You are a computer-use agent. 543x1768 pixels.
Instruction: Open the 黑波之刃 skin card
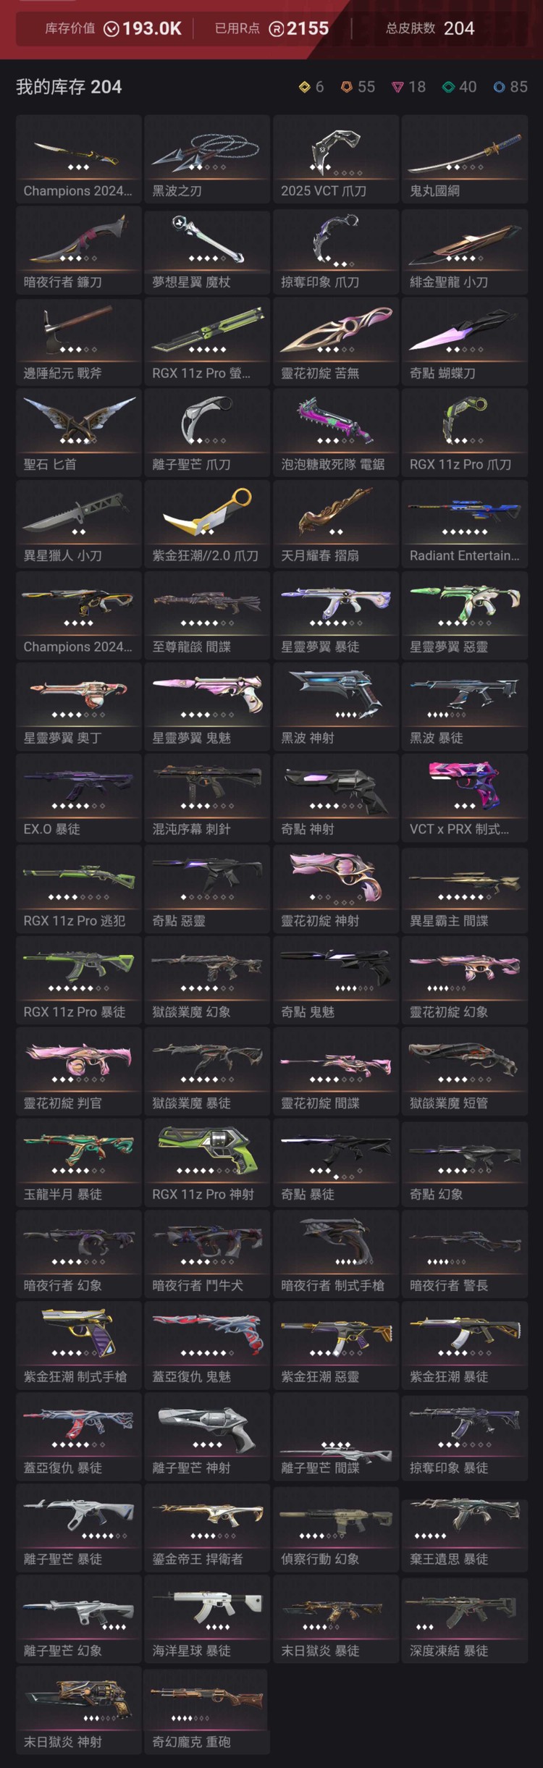click(207, 159)
